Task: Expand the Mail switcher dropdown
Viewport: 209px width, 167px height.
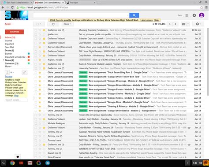Action: click(x=9, y=24)
